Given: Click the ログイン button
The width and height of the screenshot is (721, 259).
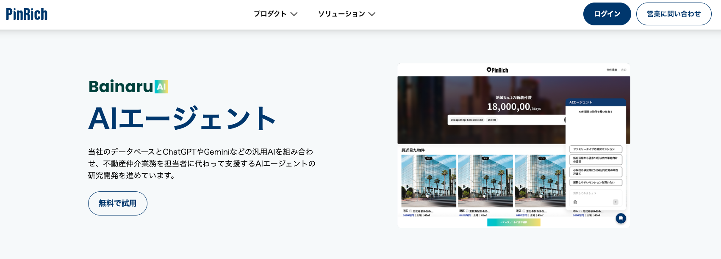Looking at the screenshot, I should tap(607, 14).
